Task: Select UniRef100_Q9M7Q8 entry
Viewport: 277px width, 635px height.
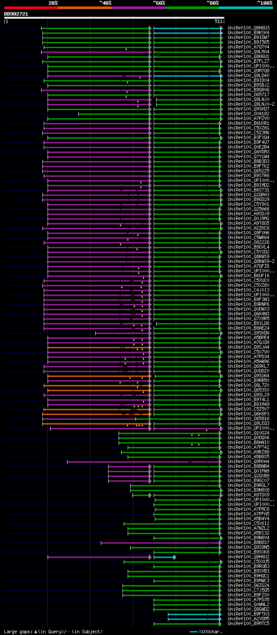Action: pos(248,71)
